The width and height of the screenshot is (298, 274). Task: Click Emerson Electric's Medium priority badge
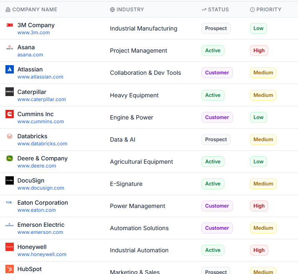[263, 228]
